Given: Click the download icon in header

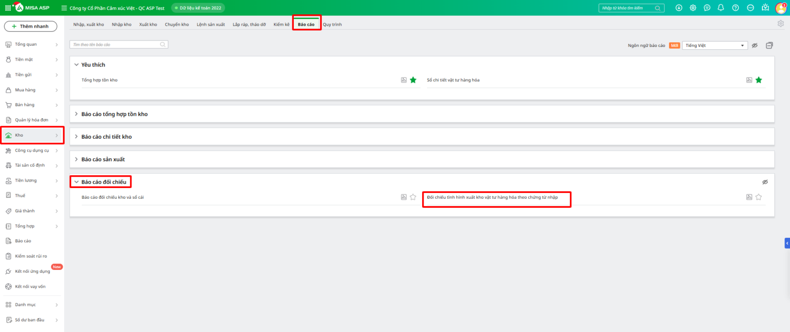Looking at the screenshot, I should pyautogui.click(x=679, y=8).
